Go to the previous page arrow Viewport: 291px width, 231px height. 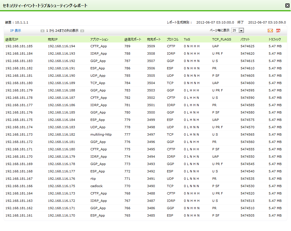[42, 31]
